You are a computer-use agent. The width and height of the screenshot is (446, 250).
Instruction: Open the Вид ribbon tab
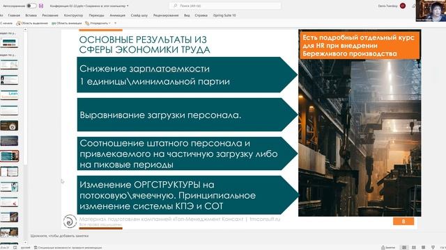(187, 15)
